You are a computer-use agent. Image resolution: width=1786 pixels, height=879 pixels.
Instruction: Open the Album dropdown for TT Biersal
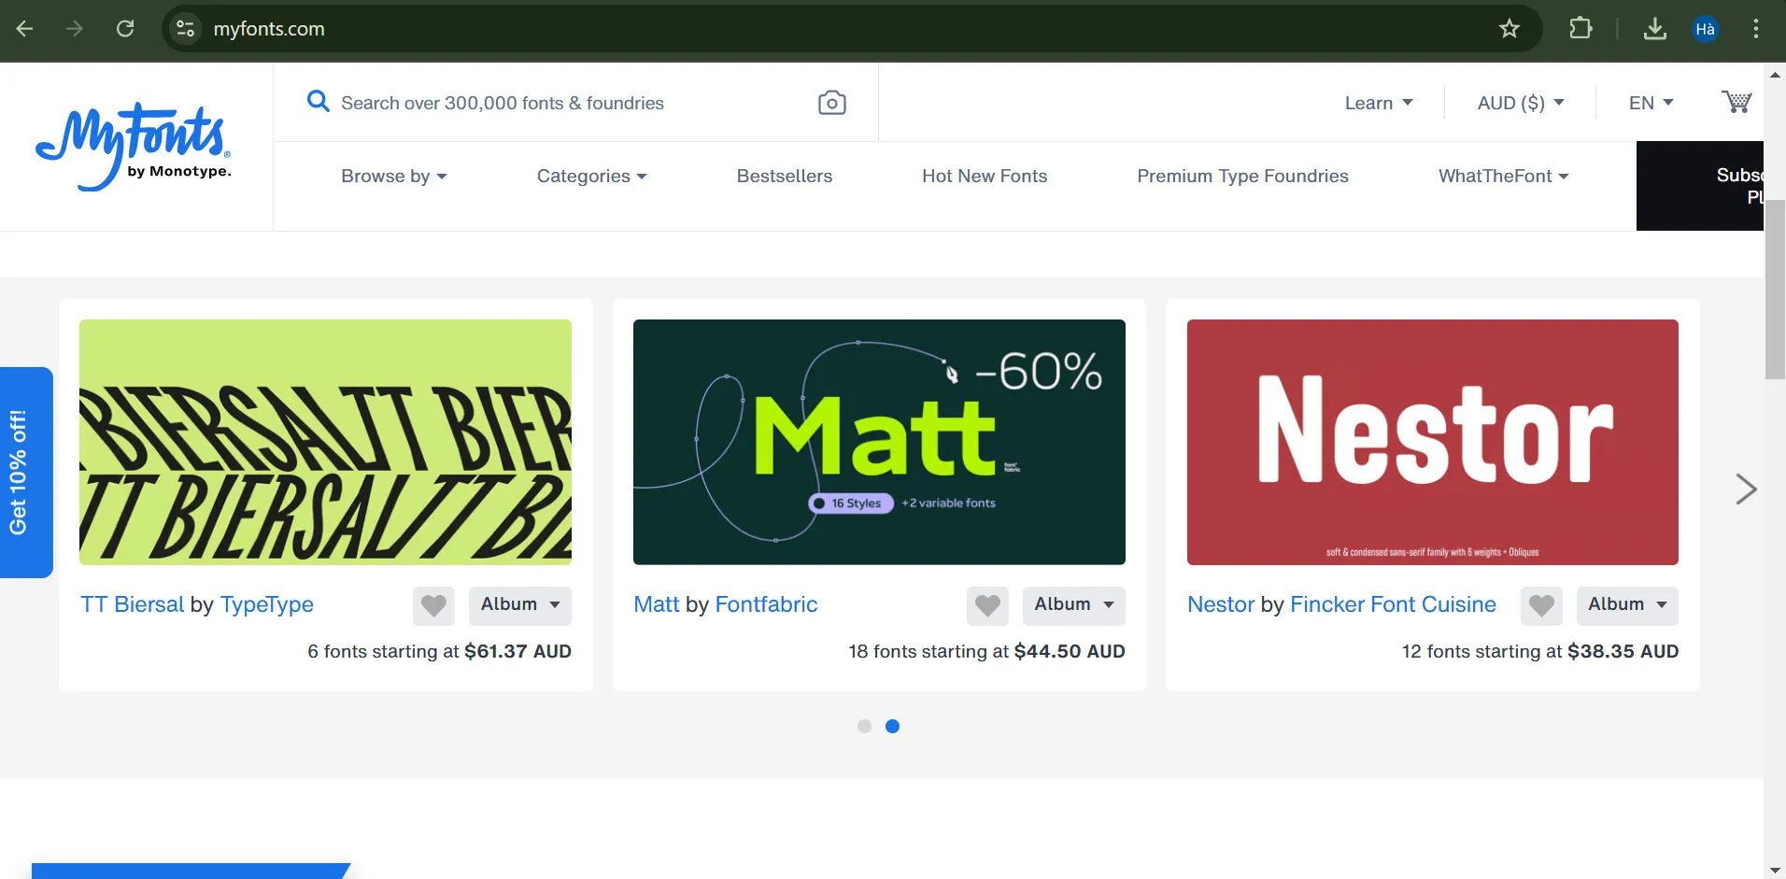pyautogui.click(x=520, y=605)
